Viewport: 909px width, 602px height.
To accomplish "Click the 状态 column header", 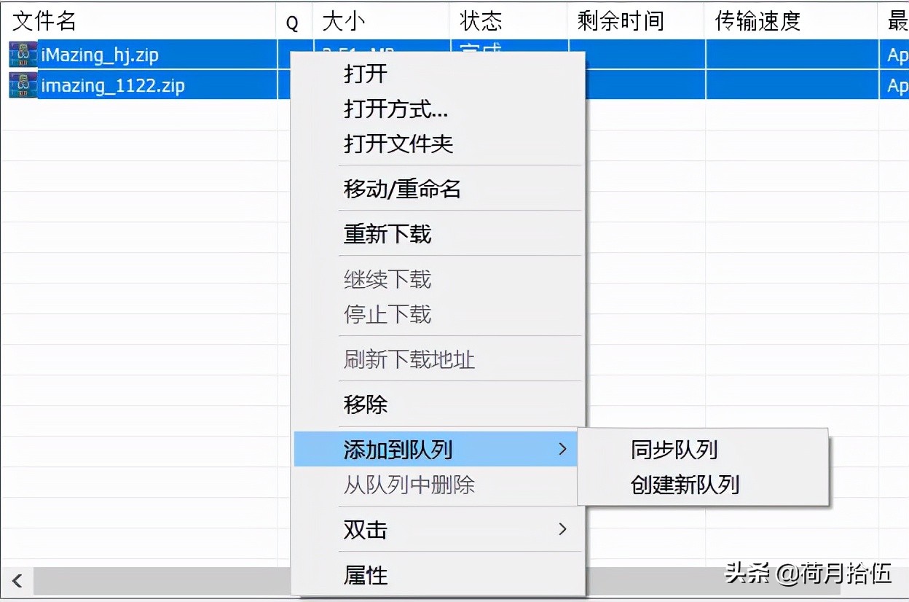I will (x=481, y=20).
